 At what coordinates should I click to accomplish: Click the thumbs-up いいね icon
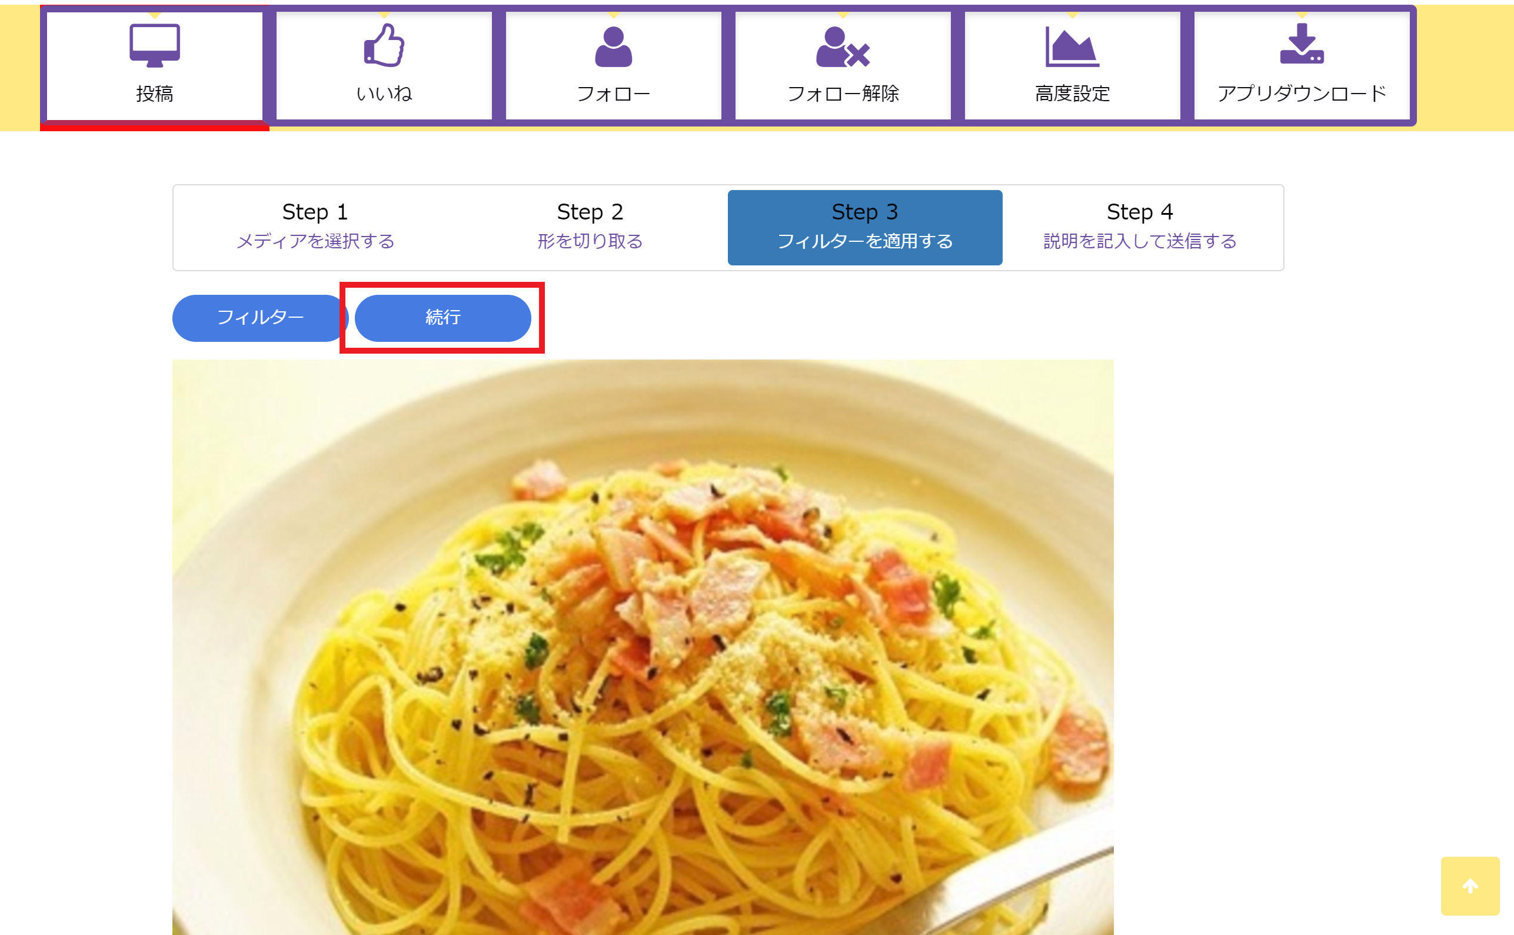pos(384,45)
